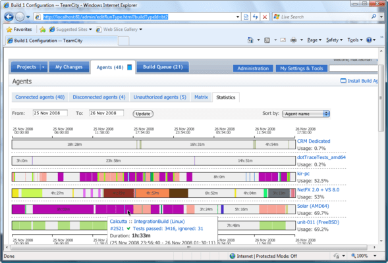Open the CRM Dedicated agent link
The width and height of the screenshot is (388, 263).
(314, 141)
